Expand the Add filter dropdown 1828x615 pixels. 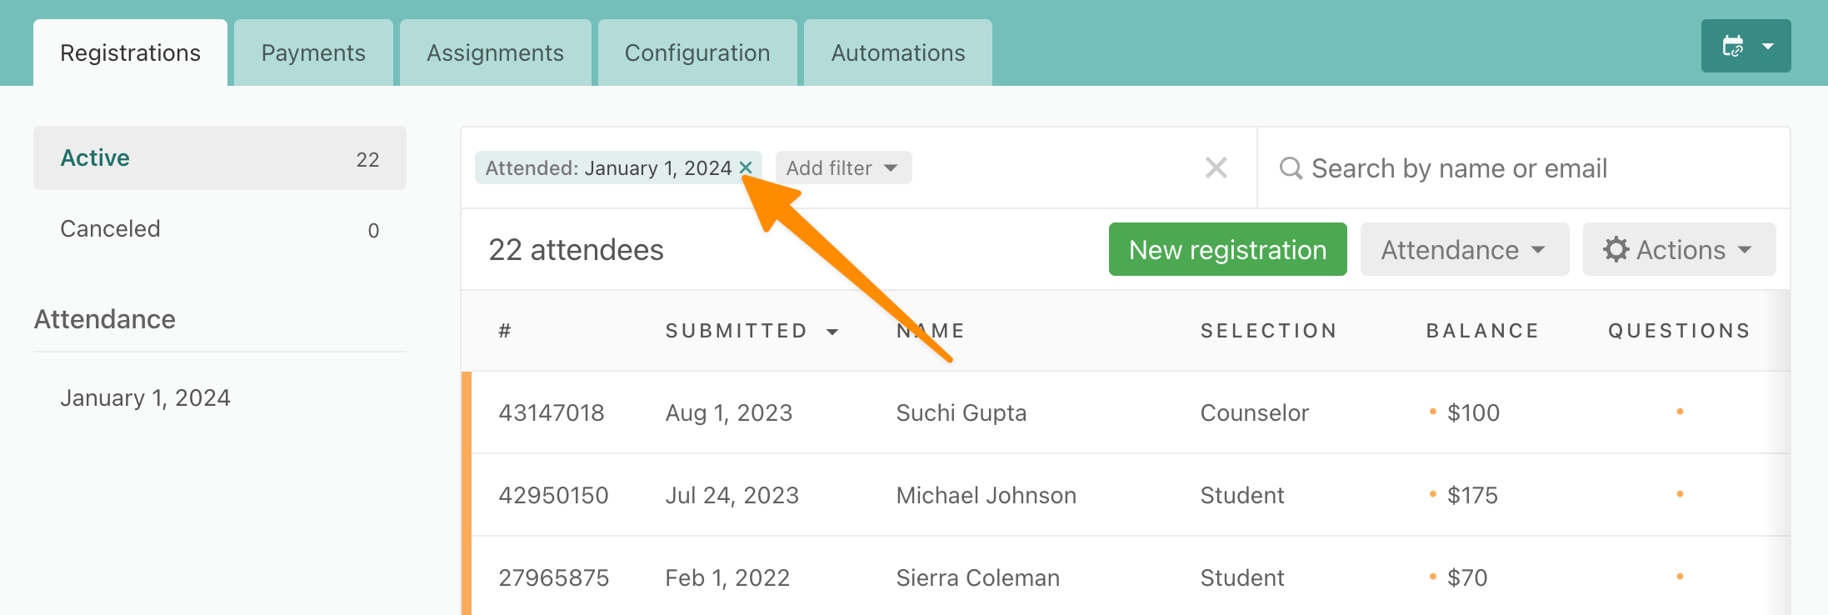(843, 167)
